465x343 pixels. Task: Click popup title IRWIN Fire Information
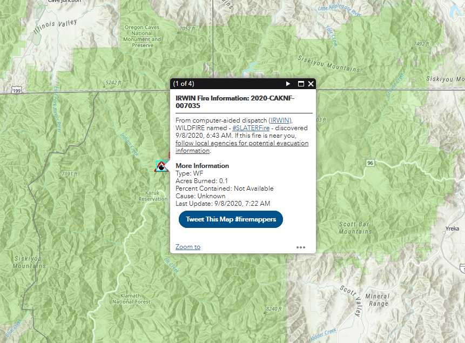coord(235,102)
